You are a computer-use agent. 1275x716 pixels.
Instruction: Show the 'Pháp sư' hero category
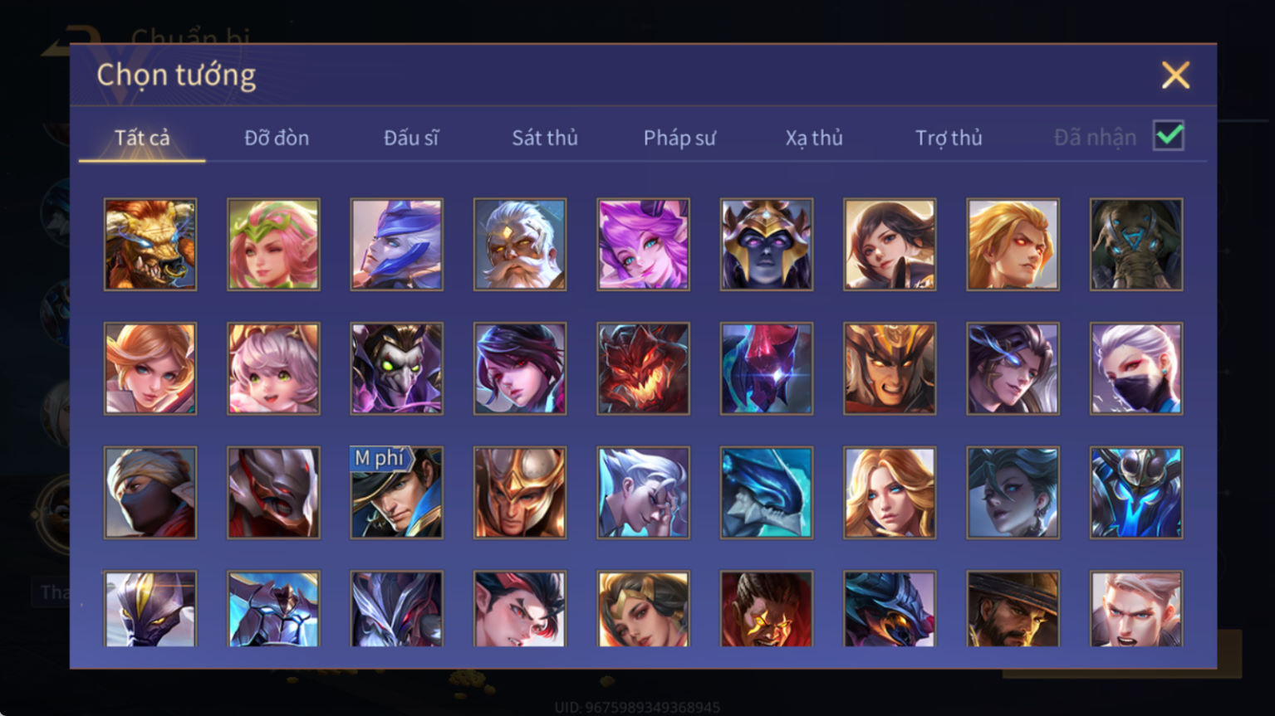(679, 138)
